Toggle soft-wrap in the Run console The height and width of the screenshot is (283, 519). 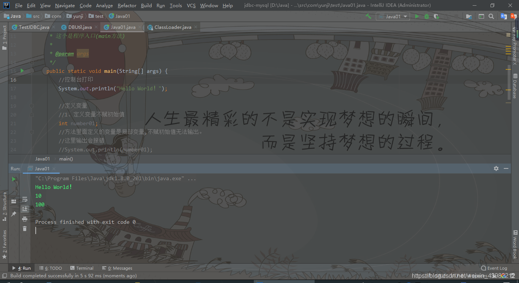(25, 199)
